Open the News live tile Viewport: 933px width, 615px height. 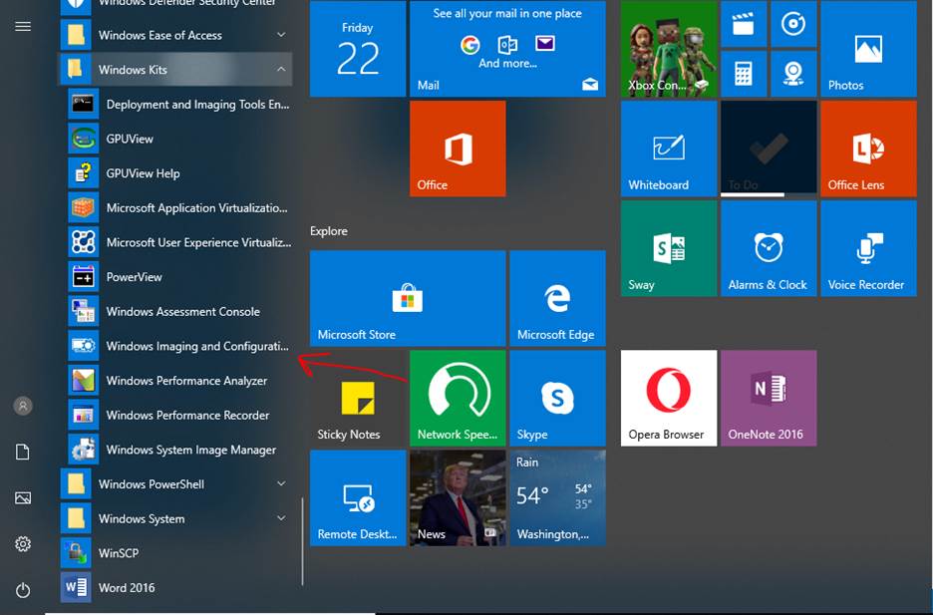458,498
